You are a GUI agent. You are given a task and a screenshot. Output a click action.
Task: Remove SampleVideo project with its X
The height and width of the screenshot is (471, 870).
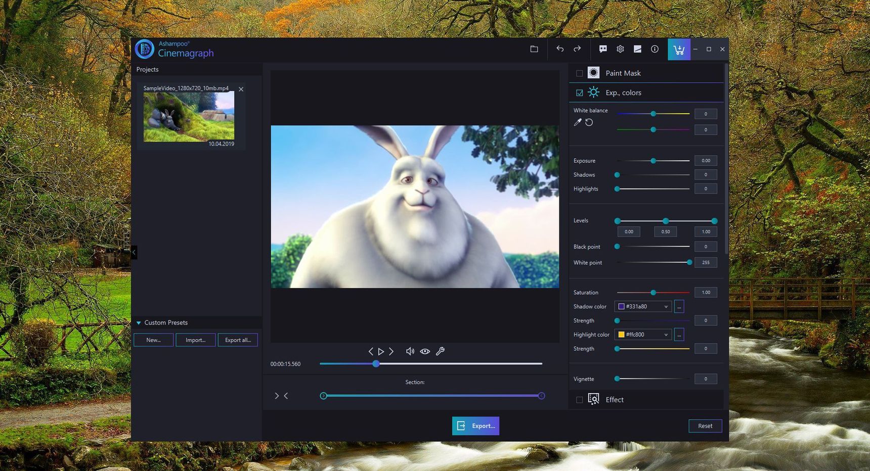(x=241, y=89)
